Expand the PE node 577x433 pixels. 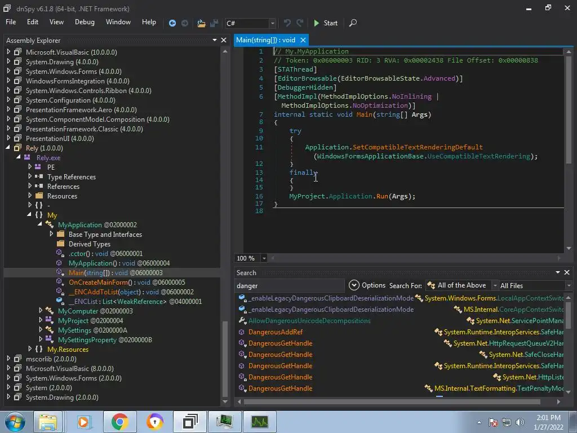pos(29,167)
